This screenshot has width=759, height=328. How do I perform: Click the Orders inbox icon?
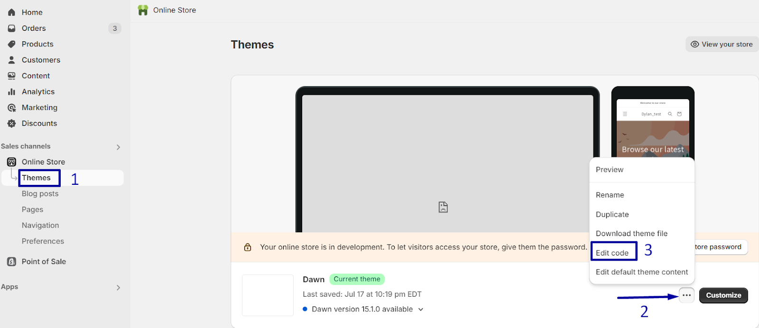tap(12, 28)
